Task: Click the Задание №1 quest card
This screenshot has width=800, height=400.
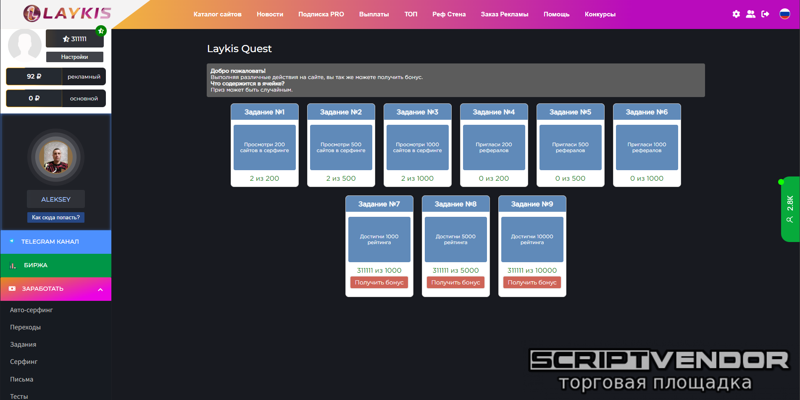Action: click(x=264, y=145)
